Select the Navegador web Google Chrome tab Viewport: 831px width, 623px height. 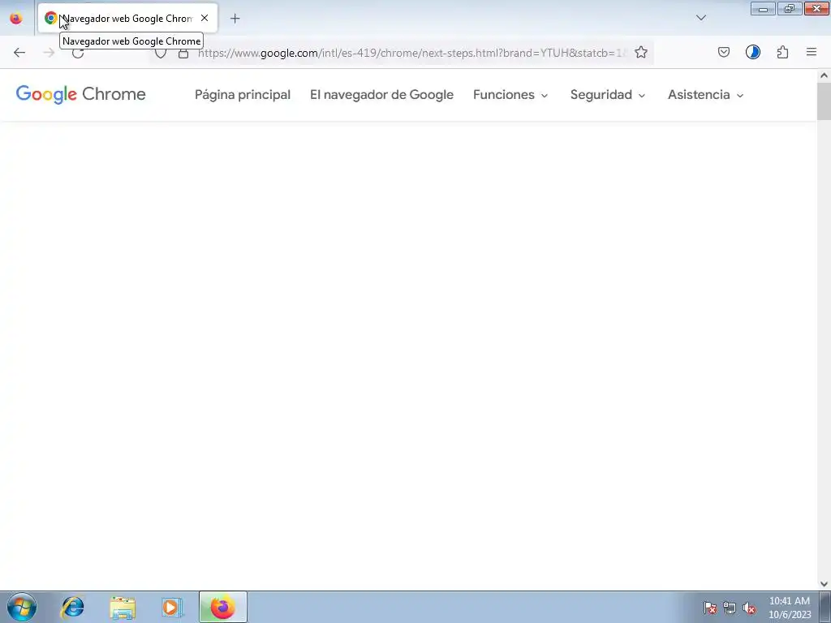point(127,19)
